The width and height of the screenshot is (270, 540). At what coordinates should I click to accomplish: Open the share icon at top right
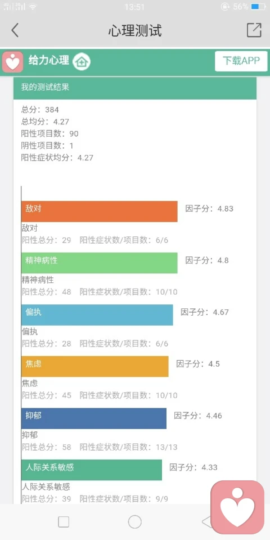coord(254,30)
